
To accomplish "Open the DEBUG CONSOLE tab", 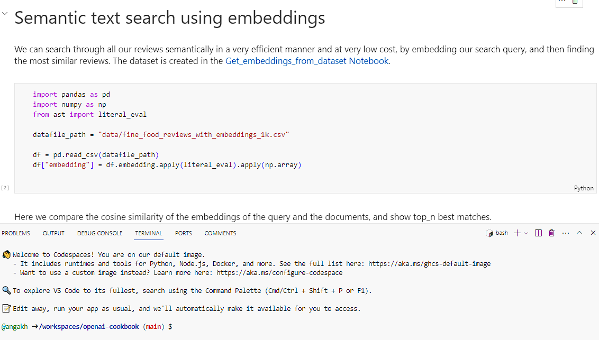I will pyautogui.click(x=99, y=233).
